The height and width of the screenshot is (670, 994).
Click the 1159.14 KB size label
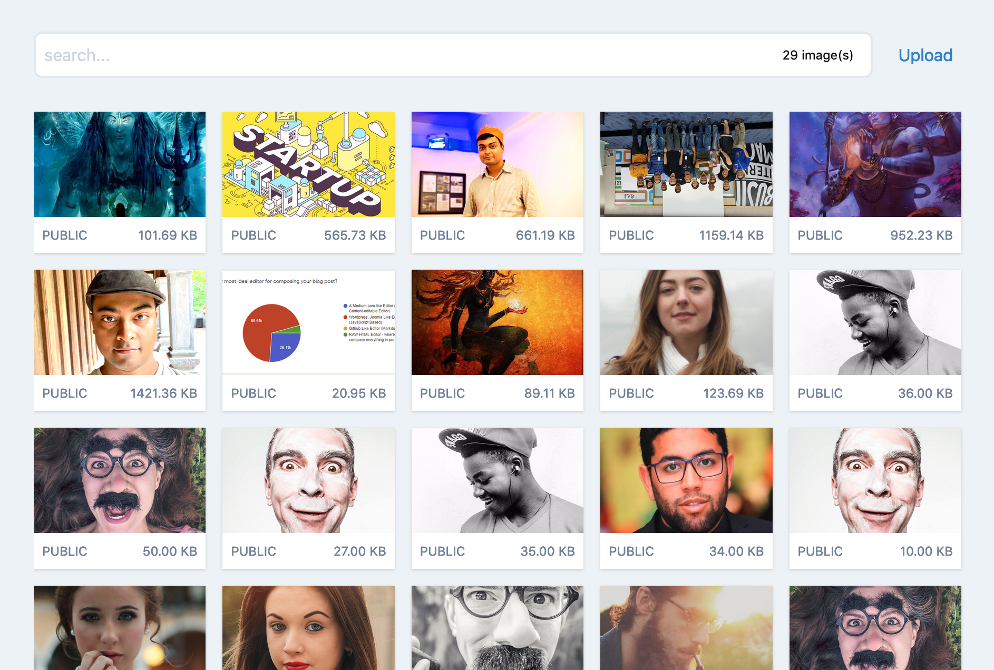coord(732,235)
